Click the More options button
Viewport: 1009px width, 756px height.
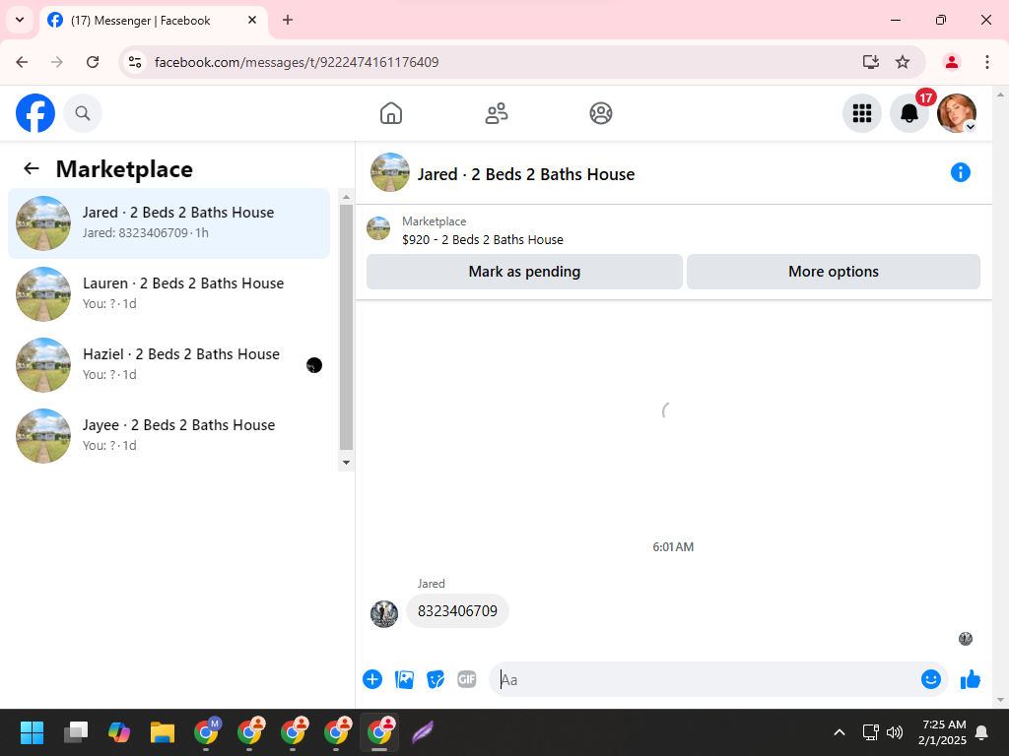(x=834, y=272)
